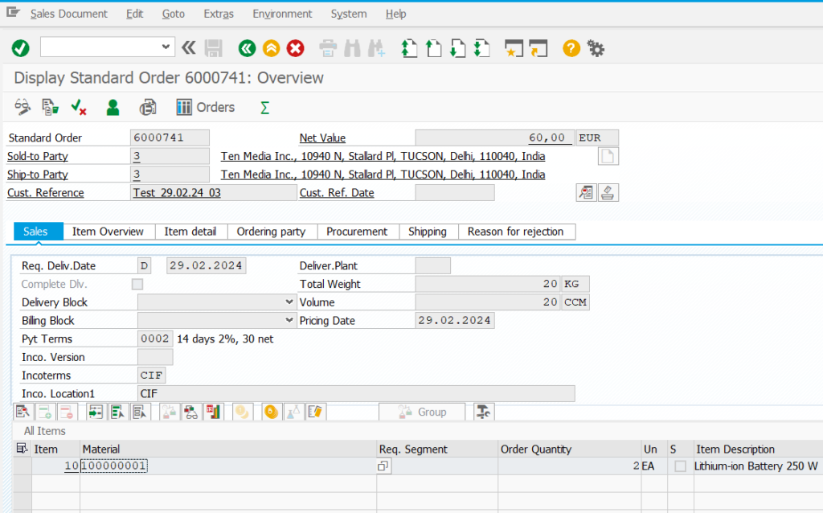Open Help via yellow question mark icon

click(571, 48)
